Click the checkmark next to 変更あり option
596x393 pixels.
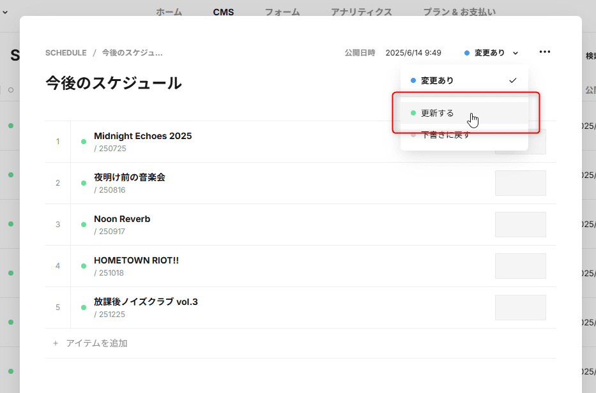point(512,81)
